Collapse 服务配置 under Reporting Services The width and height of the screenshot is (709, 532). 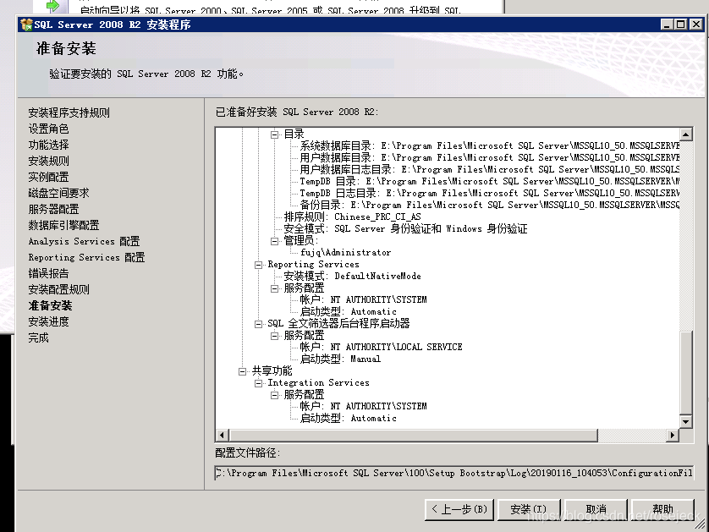[x=274, y=288]
